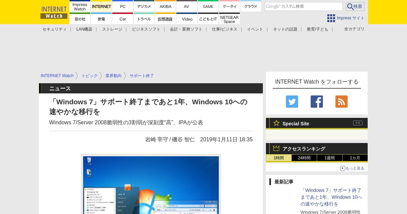This screenshot has width=407, height=214.
Task: Click the main article headline
Action: click(x=149, y=107)
